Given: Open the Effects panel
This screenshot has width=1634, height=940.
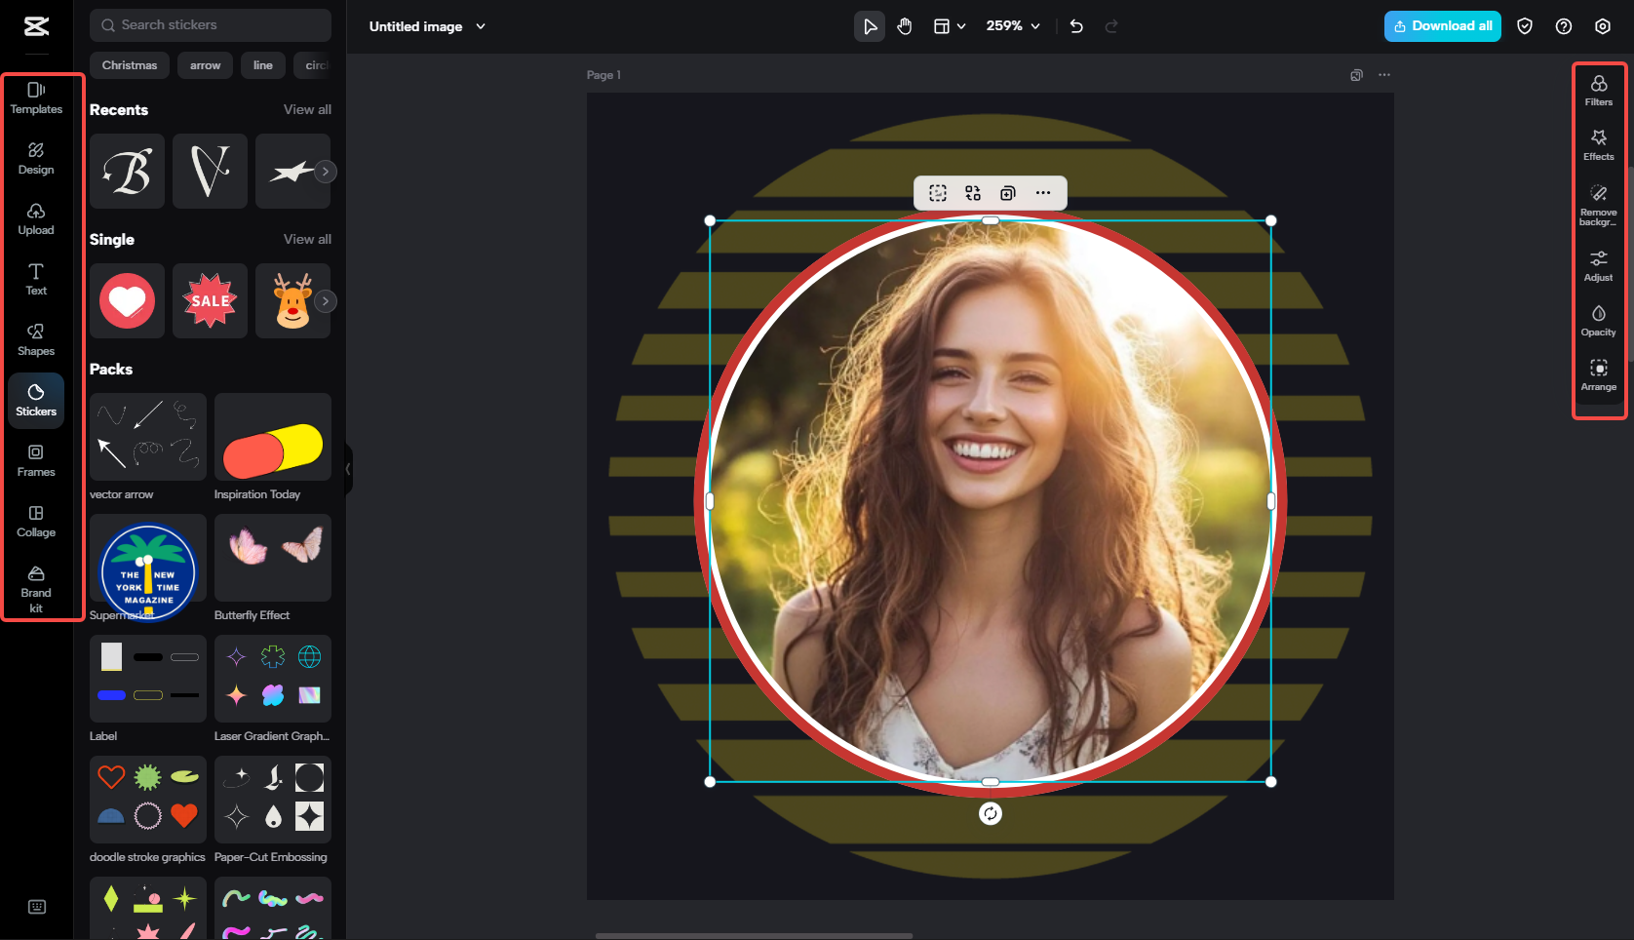Looking at the screenshot, I should (x=1599, y=145).
